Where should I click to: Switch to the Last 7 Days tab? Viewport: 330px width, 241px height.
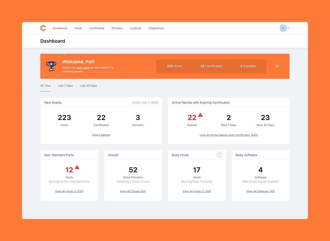[65, 86]
